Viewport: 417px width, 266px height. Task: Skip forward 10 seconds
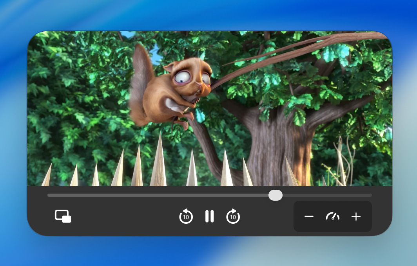tap(233, 216)
